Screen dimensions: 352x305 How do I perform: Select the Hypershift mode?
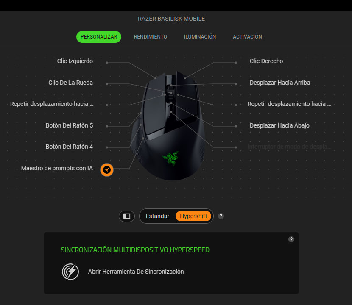[x=193, y=216]
